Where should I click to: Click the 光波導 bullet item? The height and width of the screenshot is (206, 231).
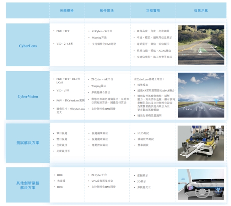[x=61, y=181]
